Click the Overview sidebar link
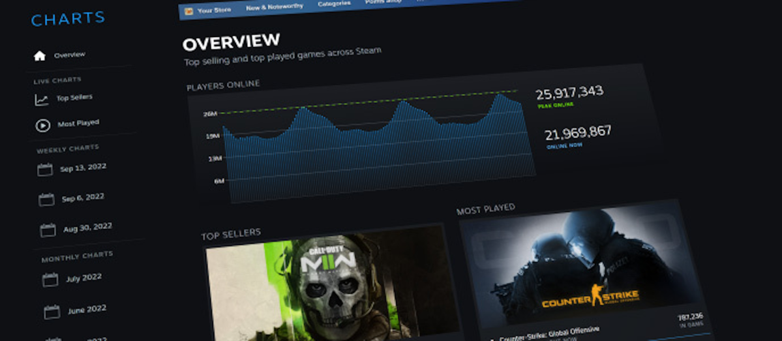 pyautogui.click(x=70, y=54)
